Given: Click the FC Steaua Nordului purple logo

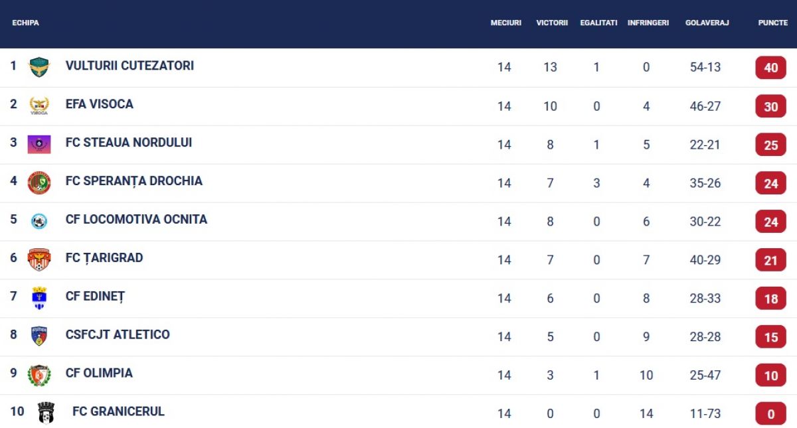Looking at the screenshot, I should point(39,144).
